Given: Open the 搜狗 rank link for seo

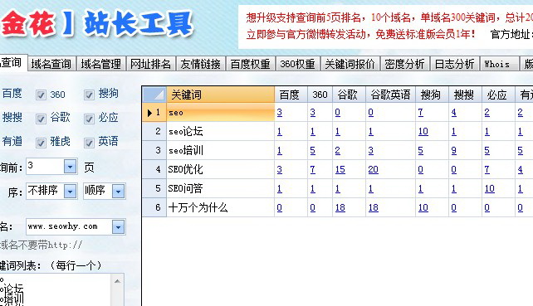Looking at the screenshot, I should [420, 113].
